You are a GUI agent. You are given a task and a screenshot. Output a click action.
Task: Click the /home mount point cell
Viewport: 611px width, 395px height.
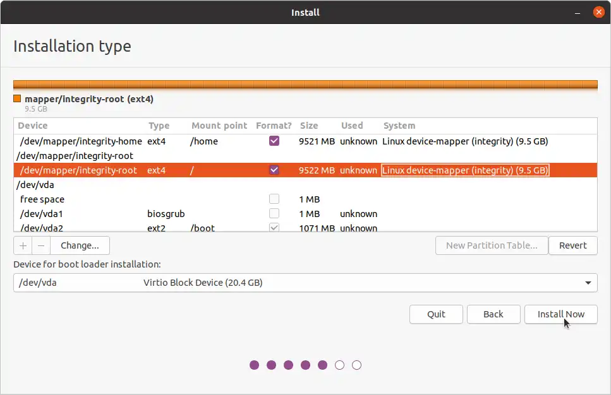(x=204, y=141)
